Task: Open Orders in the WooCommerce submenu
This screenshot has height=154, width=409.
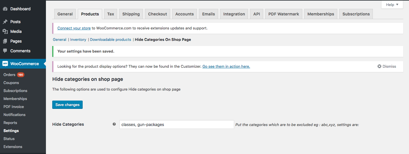Action: click(x=9, y=75)
